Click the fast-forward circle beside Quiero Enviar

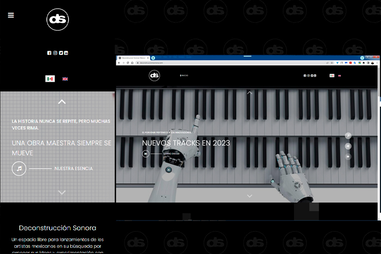146,153
